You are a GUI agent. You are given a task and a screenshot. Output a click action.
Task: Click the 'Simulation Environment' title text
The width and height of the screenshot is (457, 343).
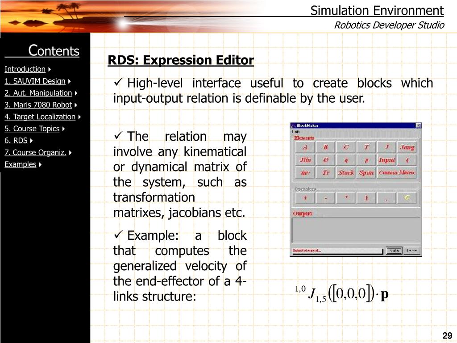click(x=377, y=11)
